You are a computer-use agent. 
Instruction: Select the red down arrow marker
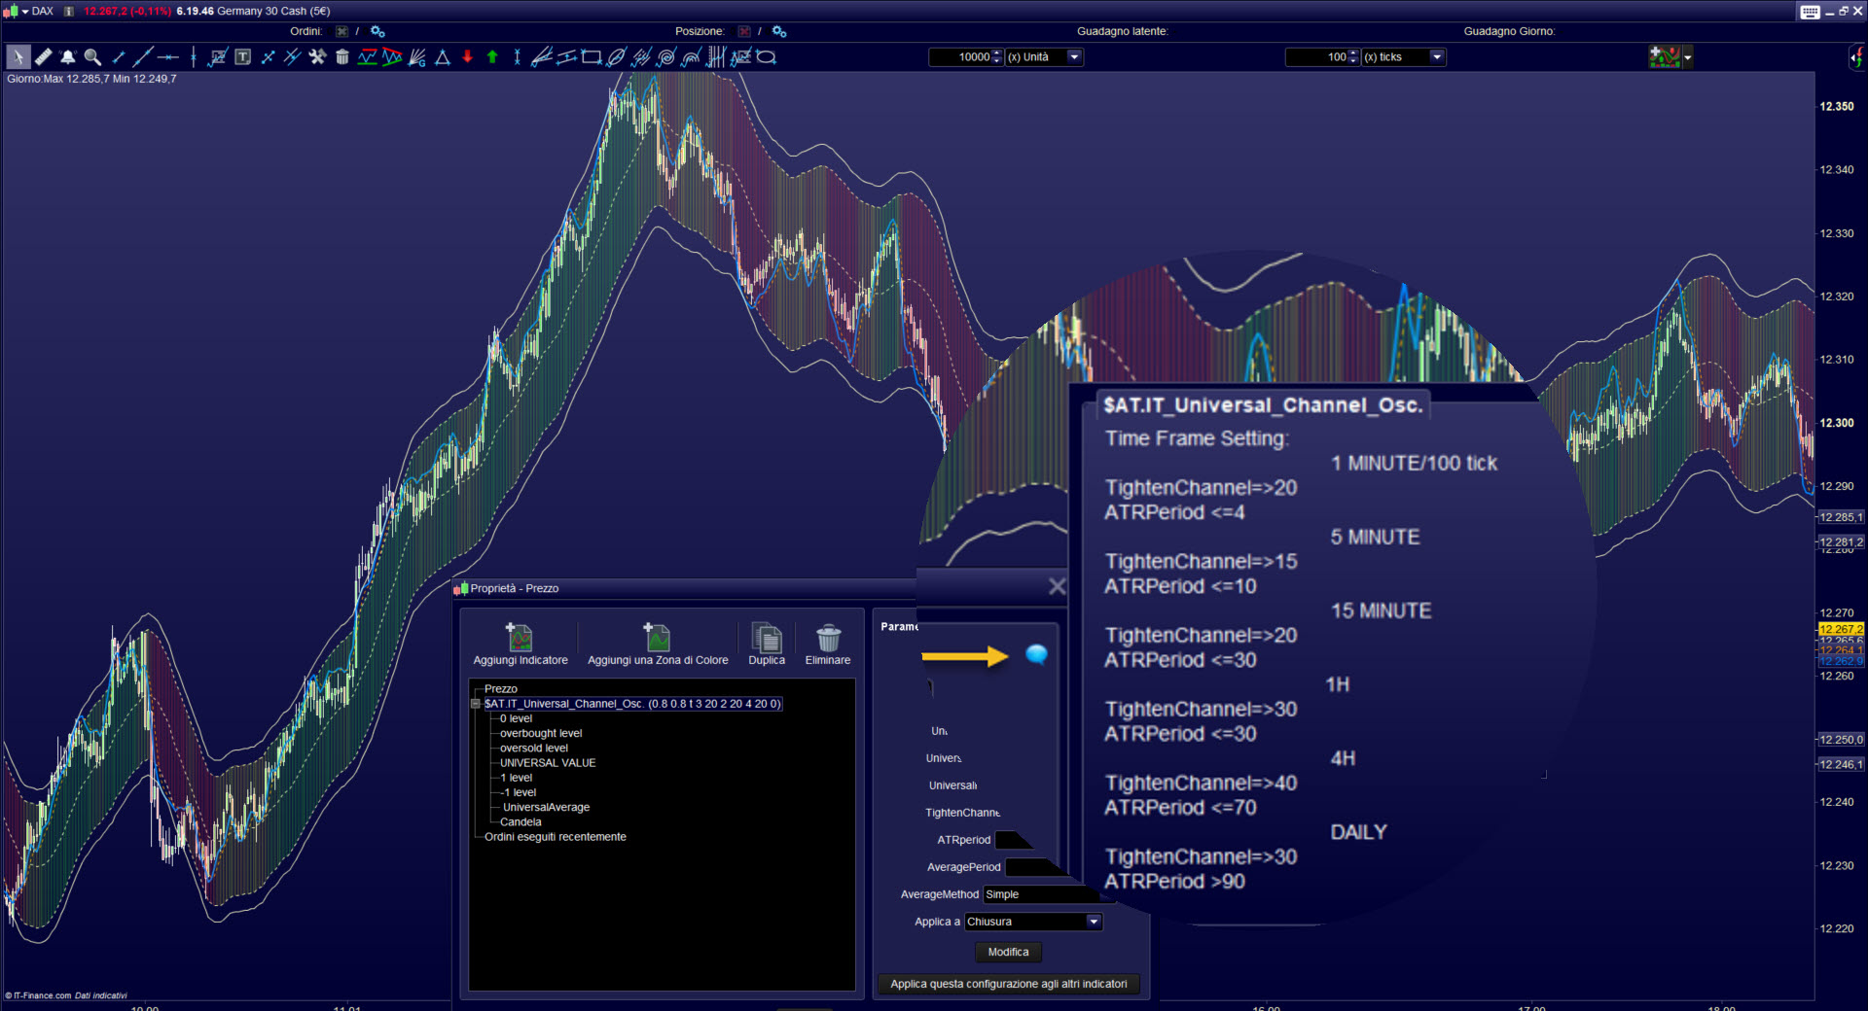pyautogui.click(x=467, y=57)
